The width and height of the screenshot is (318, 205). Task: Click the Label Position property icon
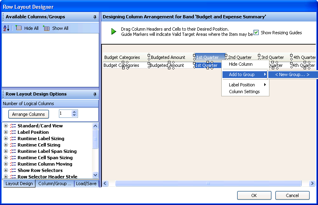pyautogui.click(x=13, y=132)
